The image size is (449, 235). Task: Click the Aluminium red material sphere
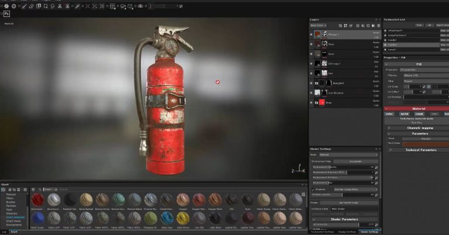click(x=38, y=199)
